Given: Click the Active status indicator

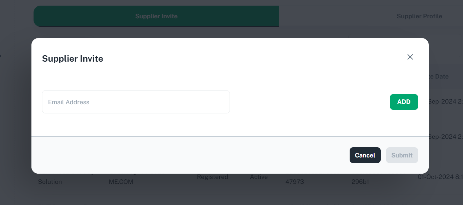Looking at the screenshot, I should click(259, 177).
